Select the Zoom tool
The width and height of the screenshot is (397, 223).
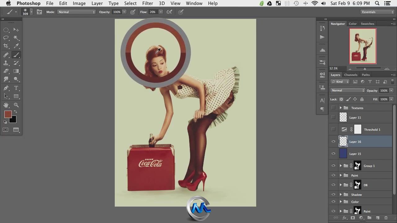(x=16, y=105)
